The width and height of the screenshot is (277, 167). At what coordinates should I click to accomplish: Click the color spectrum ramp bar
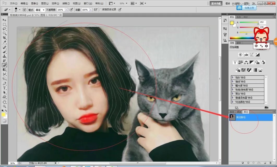242,38
